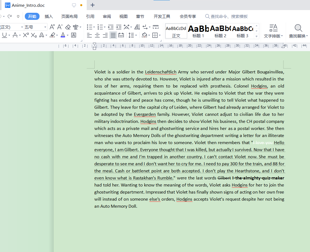This screenshot has width=310, height=252.
Task: Increase the paragraph indent
Action: pyautogui.click(x=119, y=27)
